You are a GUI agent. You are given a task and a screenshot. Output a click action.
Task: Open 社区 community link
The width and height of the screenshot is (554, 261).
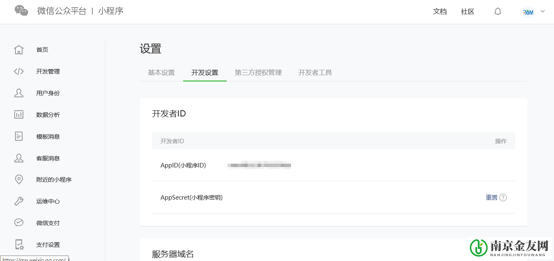tap(467, 11)
